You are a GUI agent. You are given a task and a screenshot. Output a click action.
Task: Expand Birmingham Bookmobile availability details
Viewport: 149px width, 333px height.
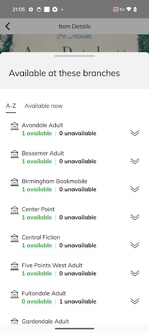click(x=135, y=189)
